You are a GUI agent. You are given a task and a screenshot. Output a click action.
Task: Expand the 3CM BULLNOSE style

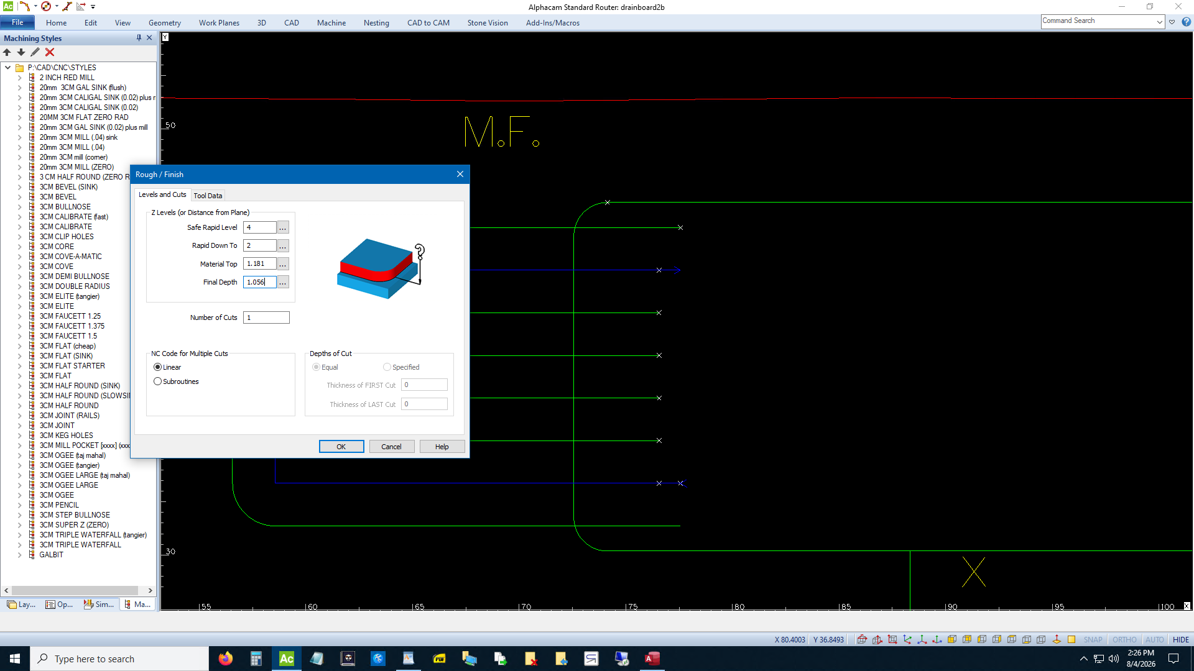(x=19, y=207)
